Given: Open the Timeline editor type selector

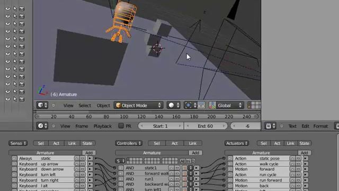Looking at the screenshot, I should (42, 126).
